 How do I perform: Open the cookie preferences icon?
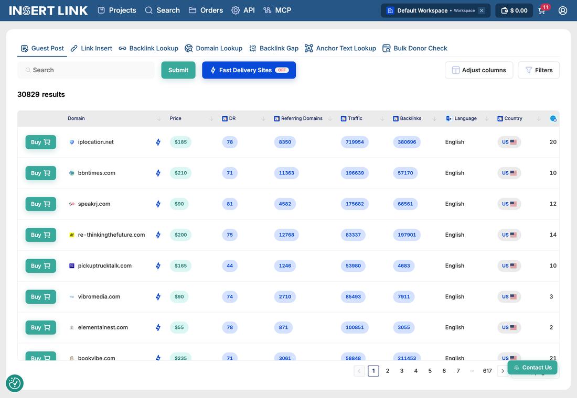15,383
